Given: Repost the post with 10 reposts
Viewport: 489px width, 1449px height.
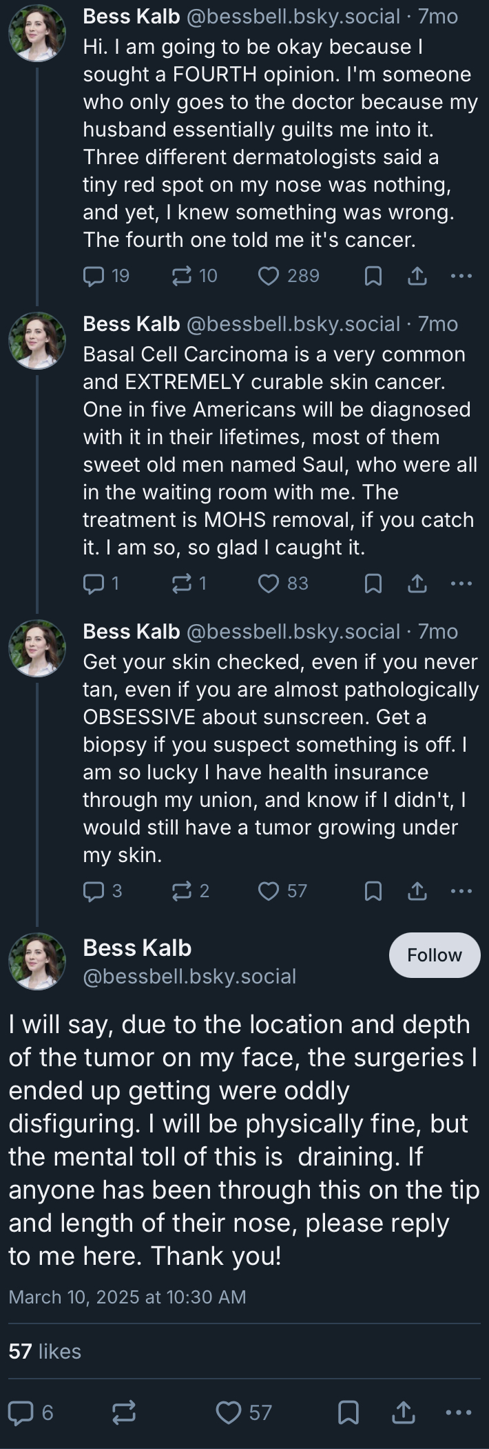Looking at the screenshot, I should click(x=181, y=276).
